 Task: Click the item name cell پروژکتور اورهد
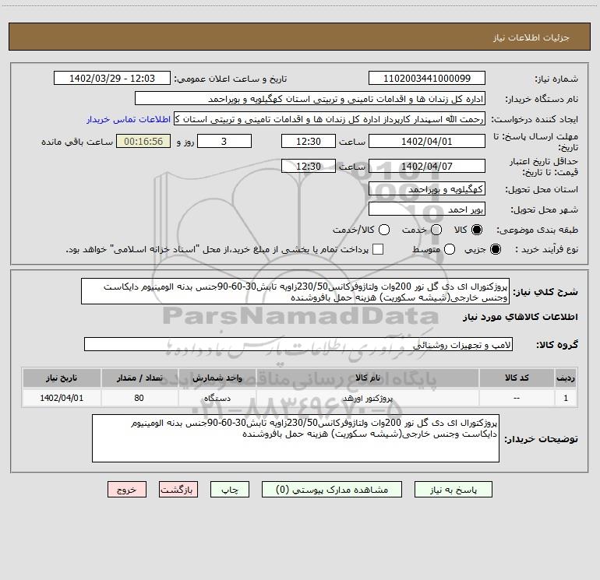point(367,398)
